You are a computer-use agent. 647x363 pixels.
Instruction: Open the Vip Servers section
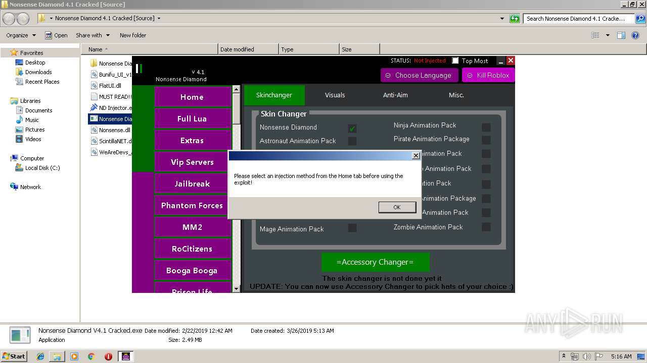192,162
